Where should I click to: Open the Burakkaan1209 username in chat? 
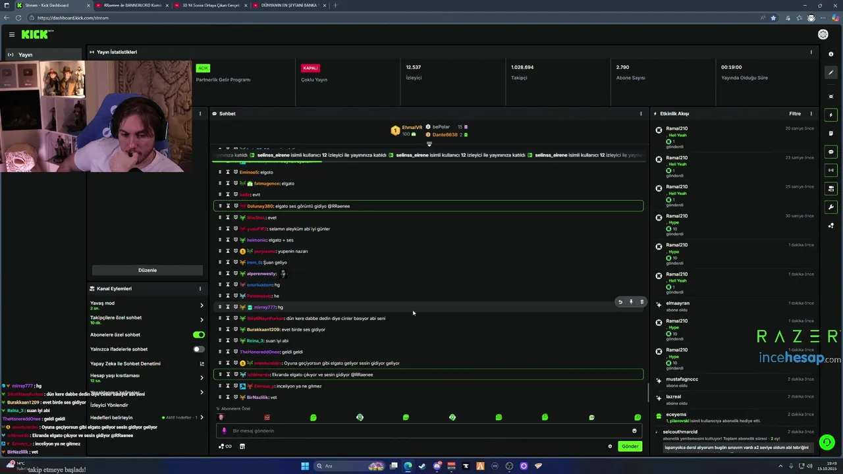[x=263, y=330]
